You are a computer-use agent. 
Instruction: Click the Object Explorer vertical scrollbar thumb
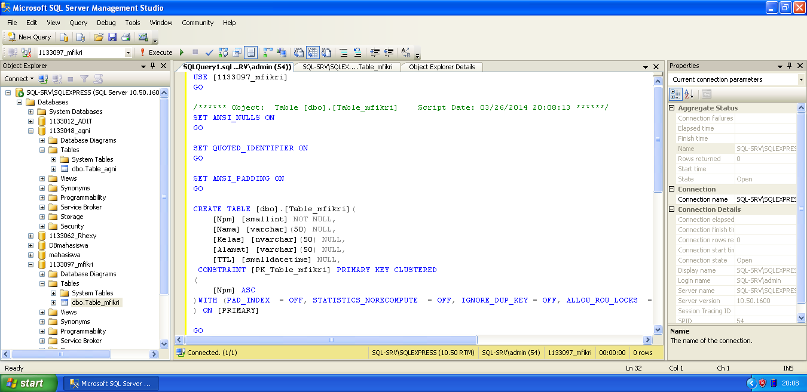pyautogui.click(x=164, y=196)
